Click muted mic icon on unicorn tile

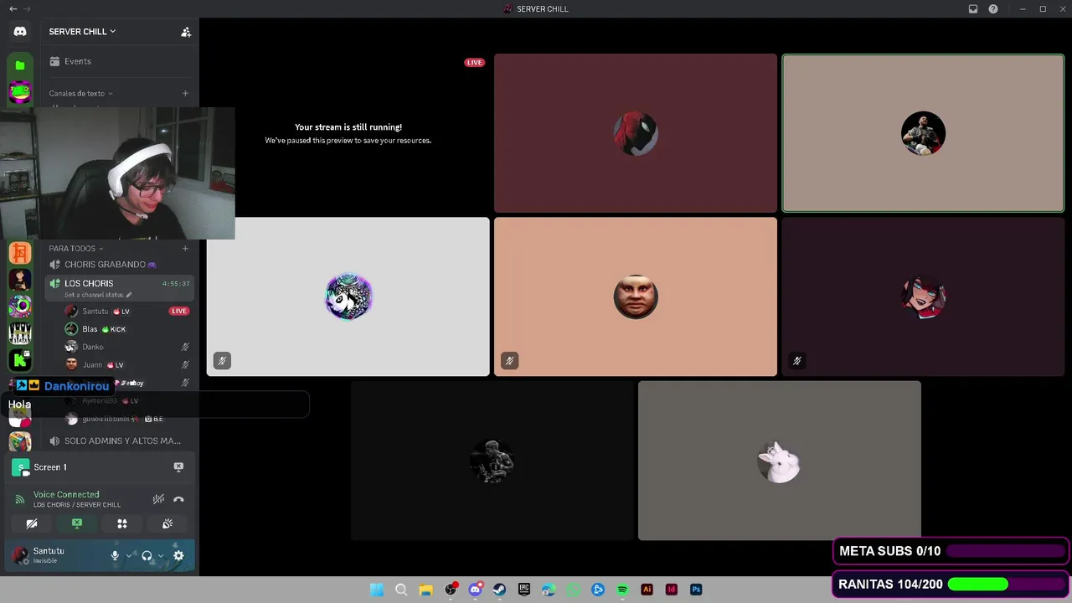pos(222,361)
